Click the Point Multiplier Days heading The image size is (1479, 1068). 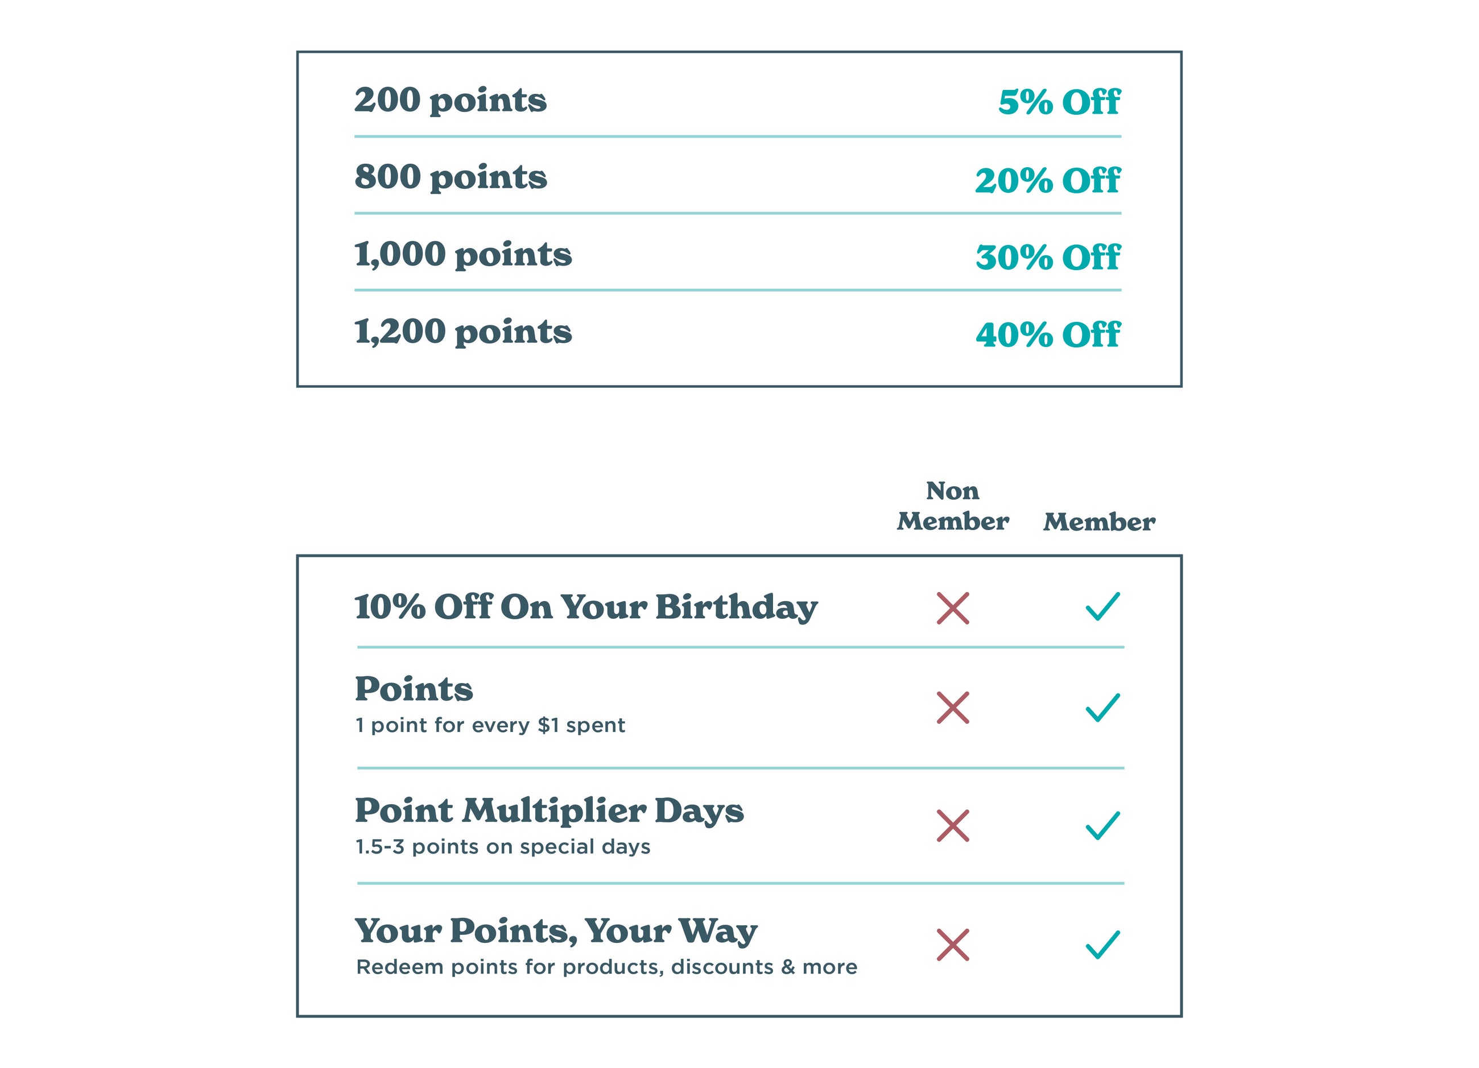pyautogui.click(x=549, y=811)
